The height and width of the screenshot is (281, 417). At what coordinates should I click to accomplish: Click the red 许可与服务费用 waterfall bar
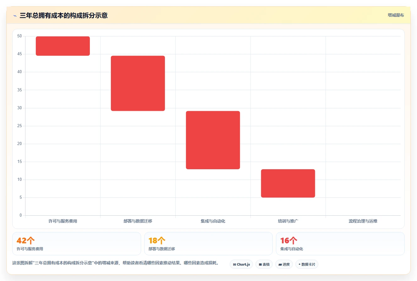tap(63, 46)
